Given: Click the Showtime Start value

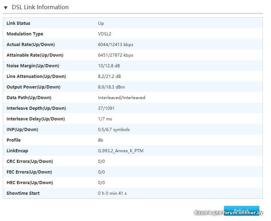Looking at the screenshot, I should (112, 193).
